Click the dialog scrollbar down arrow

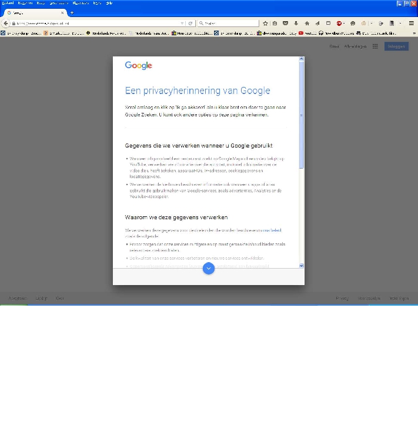click(x=302, y=266)
